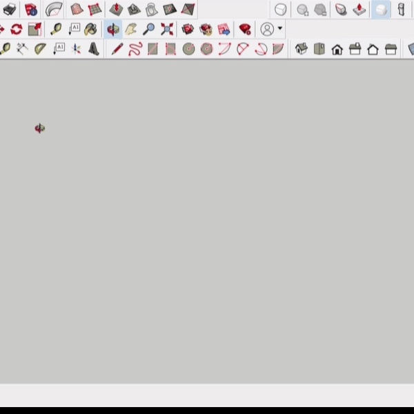
Task: Select the Drape sandbox tool
Action: point(152,10)
